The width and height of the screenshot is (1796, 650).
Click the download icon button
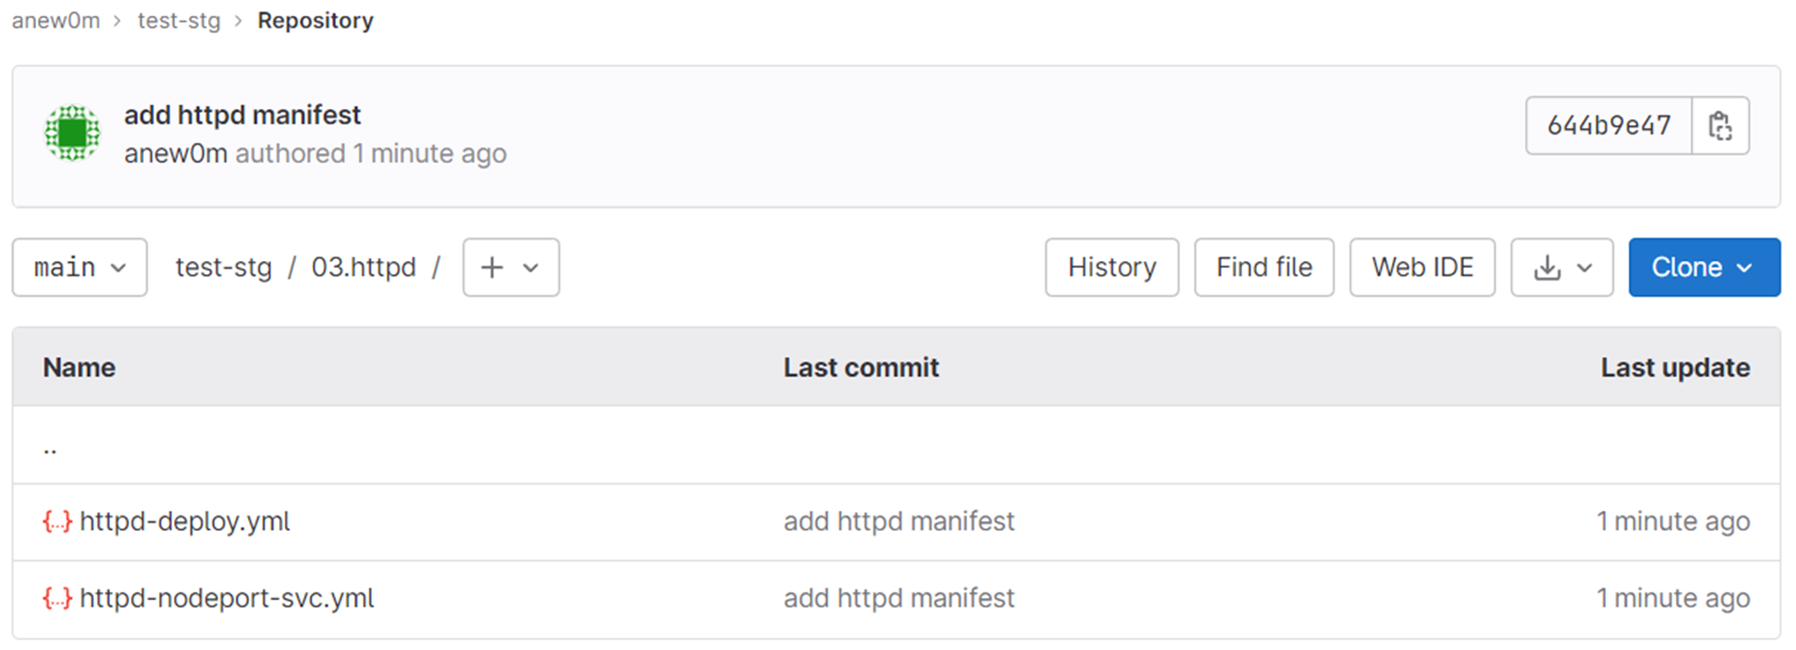coord(1547,268)
